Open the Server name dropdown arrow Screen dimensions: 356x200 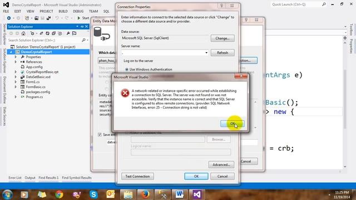206,53
